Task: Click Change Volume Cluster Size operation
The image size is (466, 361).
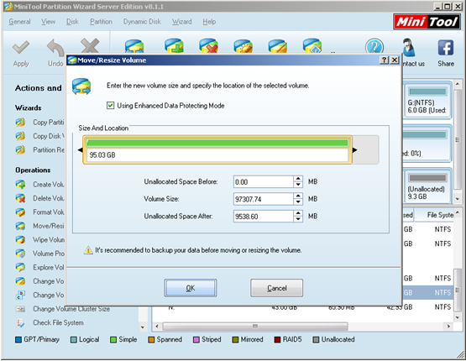Action: (71, 309)
